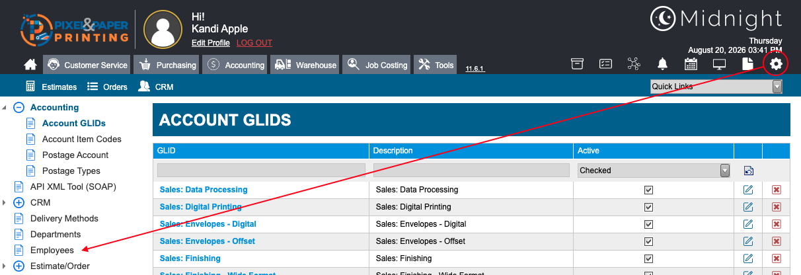Show notifications bell
The width and height of the screenshot is (801, 275).
(662, 64)
